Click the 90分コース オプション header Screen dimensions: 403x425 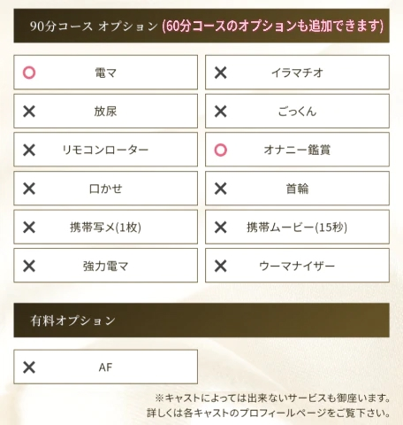click(94, 26)
